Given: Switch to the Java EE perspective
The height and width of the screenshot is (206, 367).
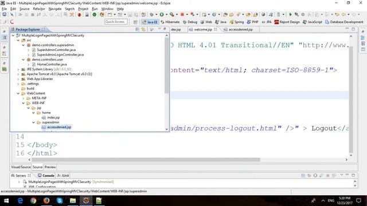Looking at the screenshot, I should [150, 22].
